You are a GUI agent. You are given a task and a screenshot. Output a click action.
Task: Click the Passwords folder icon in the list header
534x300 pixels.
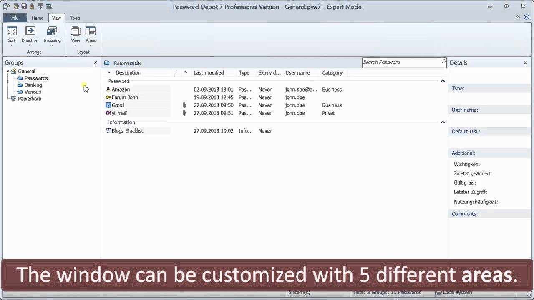click(x=107, y=63)
